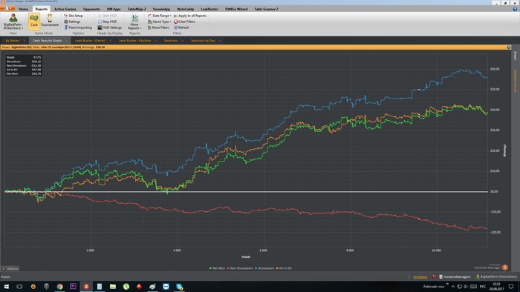Open the orange application menu button
This screenshot has height=292, width=520.
pos(7,8)
